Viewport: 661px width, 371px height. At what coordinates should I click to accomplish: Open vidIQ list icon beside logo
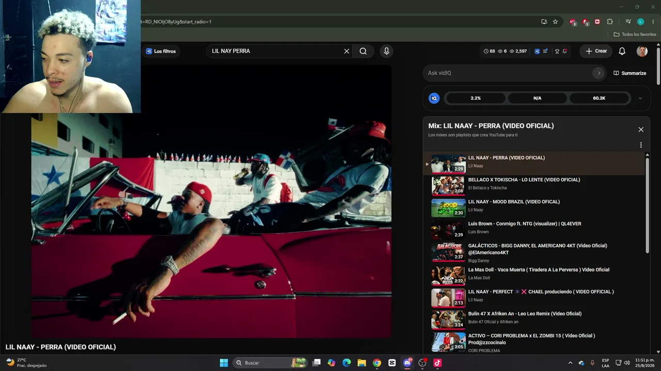pyautogui.click(x=545, y=51)
